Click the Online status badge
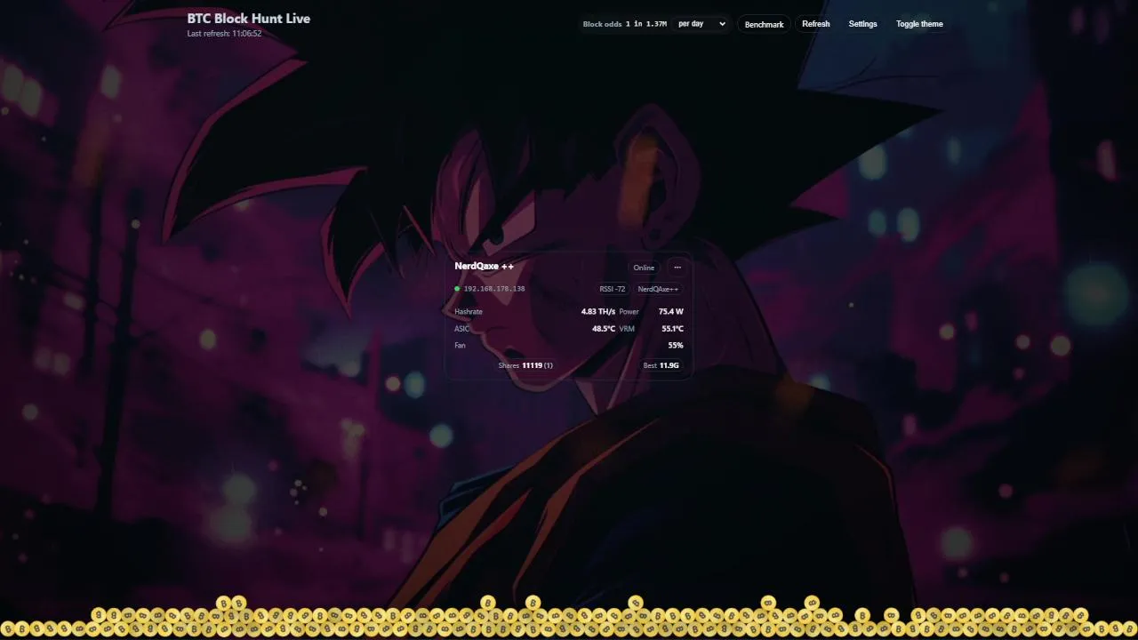The image size is (1138, 640). (644, 268)
